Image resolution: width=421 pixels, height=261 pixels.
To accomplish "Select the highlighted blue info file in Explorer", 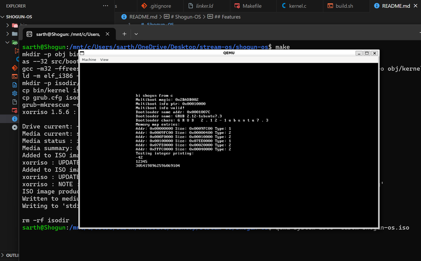I will (x=15, y=119).
